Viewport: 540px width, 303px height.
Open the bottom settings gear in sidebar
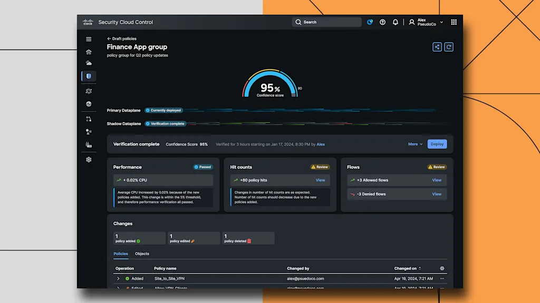(89, 159)
